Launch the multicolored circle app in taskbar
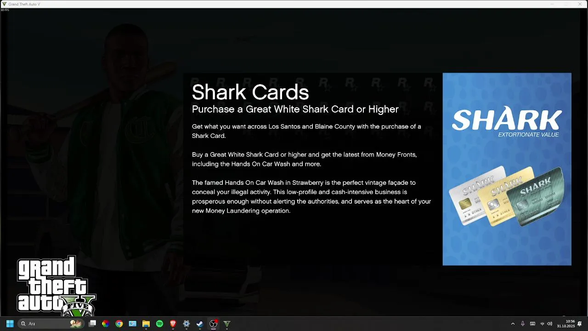The width and height of the screenshot is (588, 331). click(105, 324)
